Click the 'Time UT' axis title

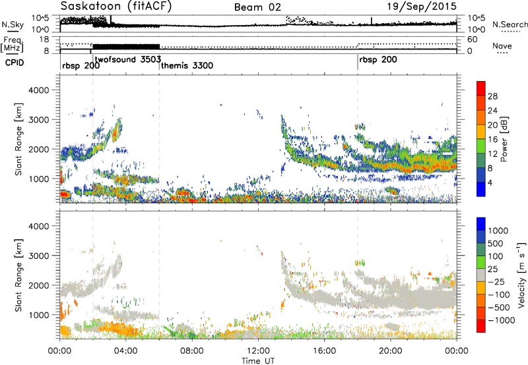[x=258, y=361]
